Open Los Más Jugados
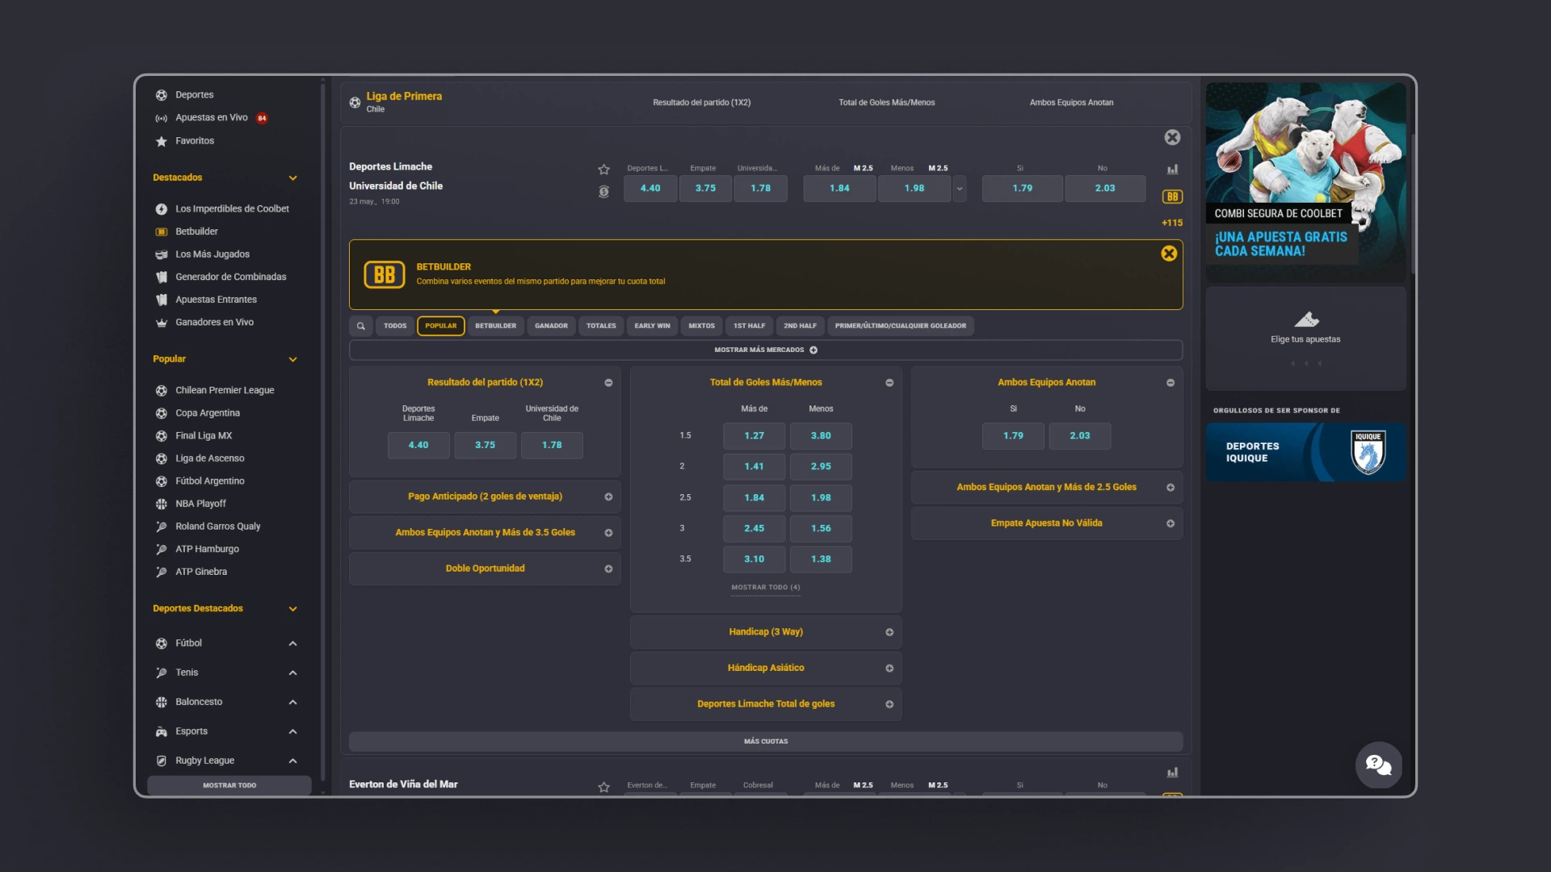The image size is (1551, 872). (x=212, y=254)
